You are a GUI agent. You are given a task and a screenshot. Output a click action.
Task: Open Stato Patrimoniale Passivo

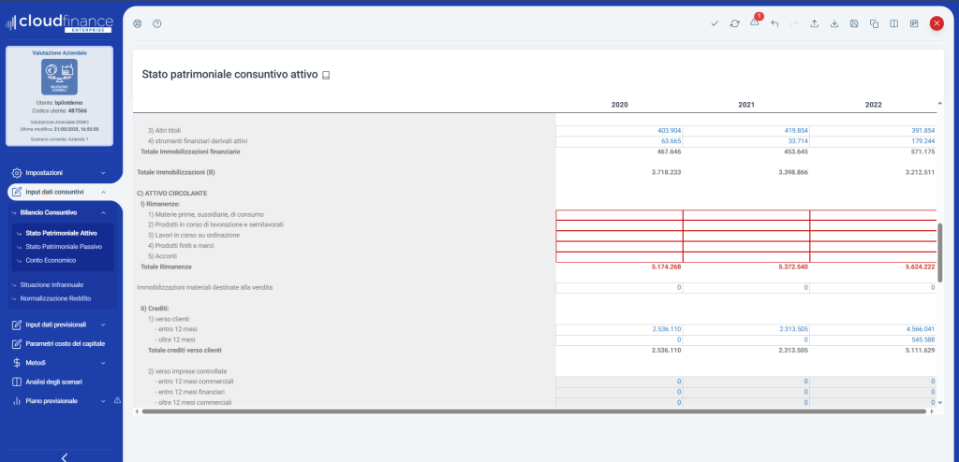coord(64,247)
